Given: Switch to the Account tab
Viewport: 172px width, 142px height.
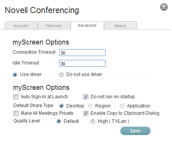Looking at the screenshot, I should 21,25.
